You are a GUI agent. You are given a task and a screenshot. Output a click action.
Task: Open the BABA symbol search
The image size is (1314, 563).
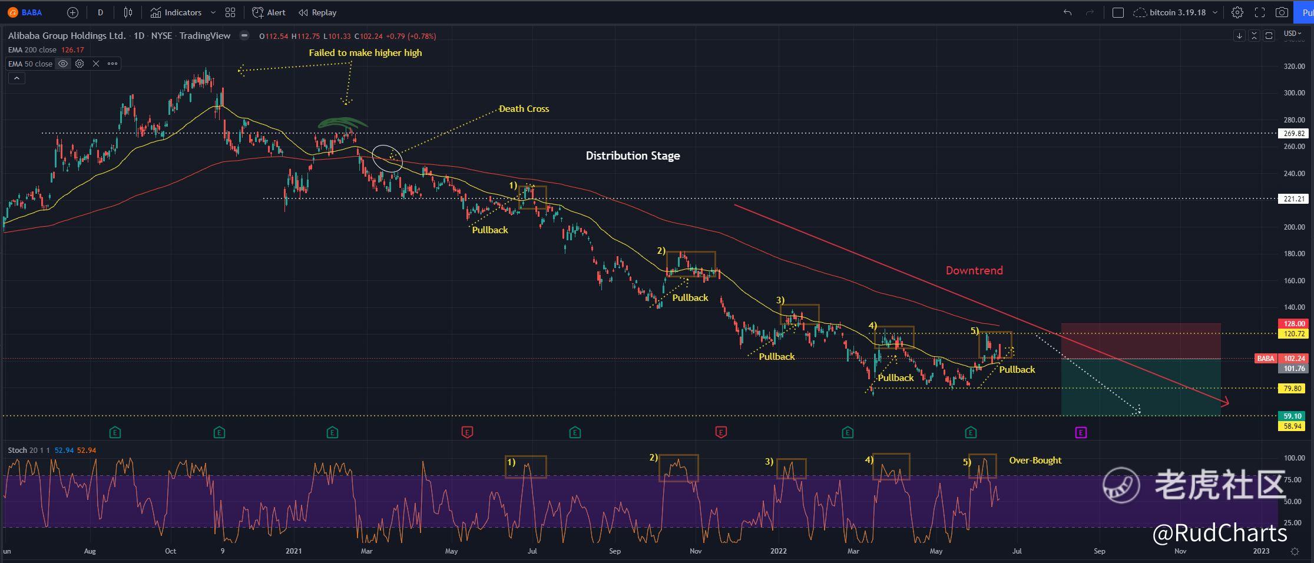25,12
